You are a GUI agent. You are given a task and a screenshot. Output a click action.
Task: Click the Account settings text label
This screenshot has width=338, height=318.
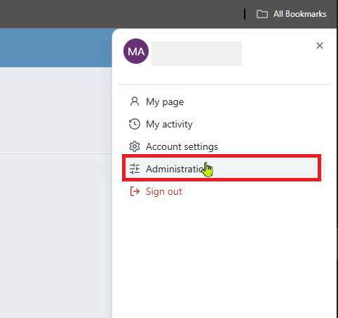pyautogui.click(x=182, y=146)
